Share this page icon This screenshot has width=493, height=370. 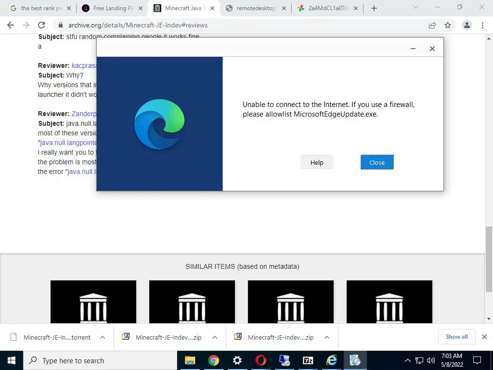click(x=432, y=25)
